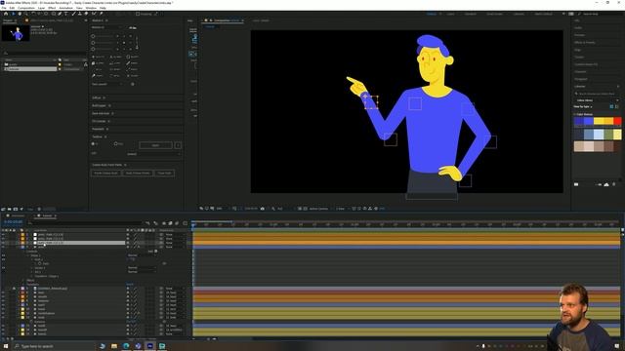Image resolution: width=625 pixels, height=351 pixels.
Task: Expand the Color themes section in Libraries
Action: coord(575,114)
